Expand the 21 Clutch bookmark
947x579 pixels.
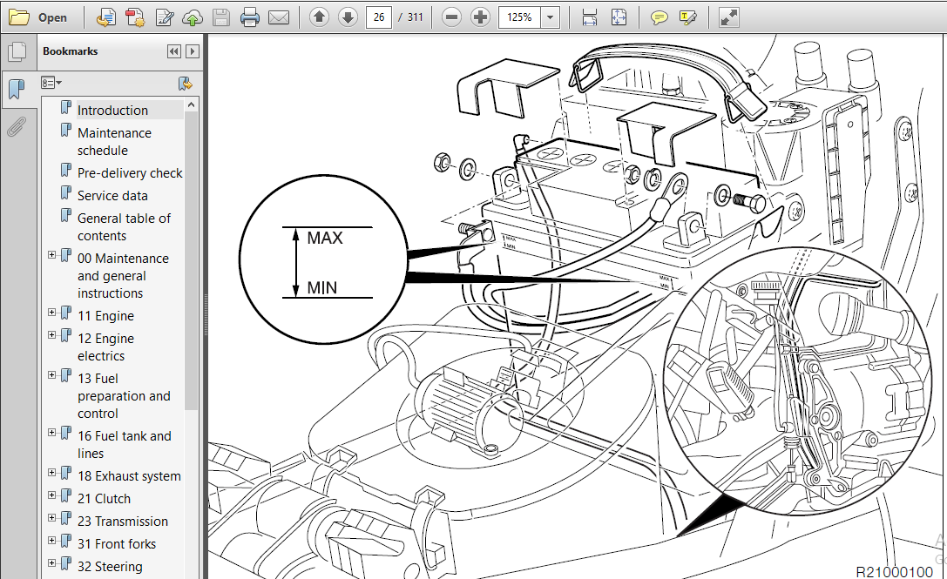point(52,495)
